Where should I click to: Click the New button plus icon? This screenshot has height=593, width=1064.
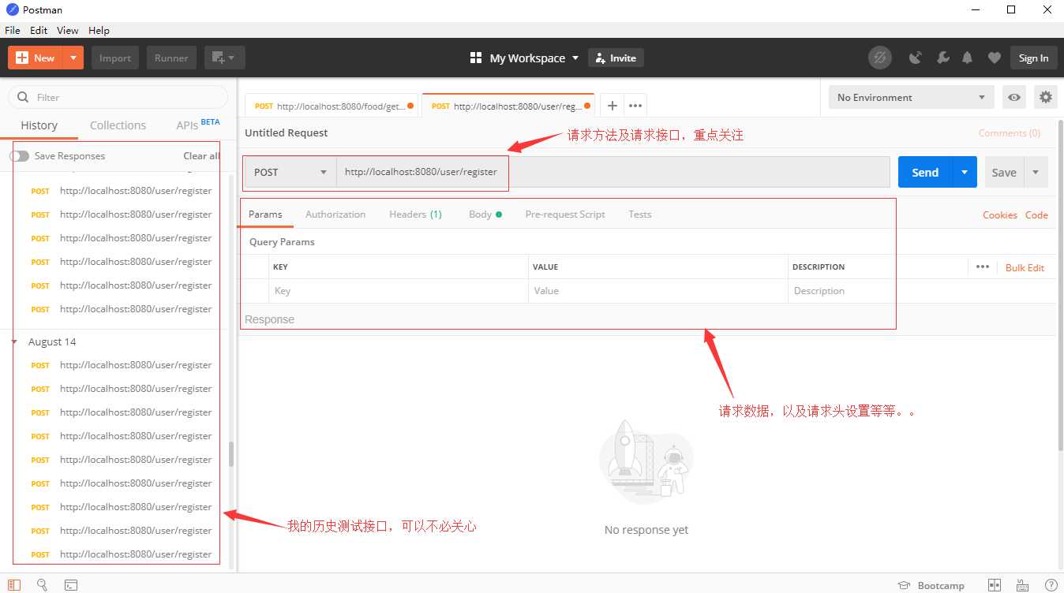click(x=22, y=58)
